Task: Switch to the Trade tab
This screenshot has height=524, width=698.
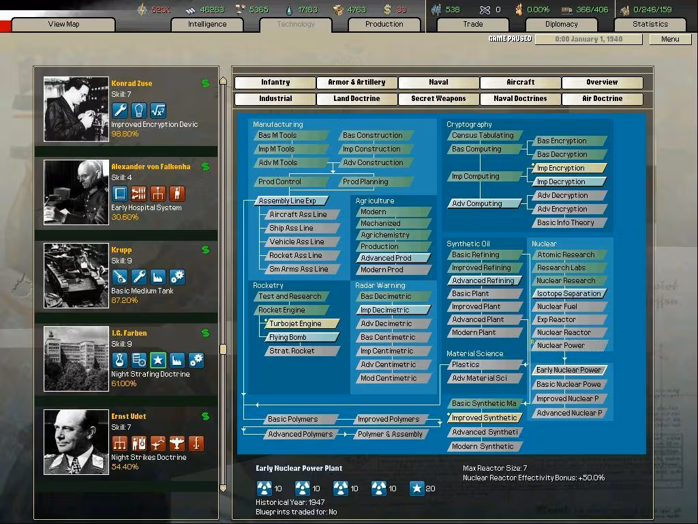Action: click(x=473, y=25)
